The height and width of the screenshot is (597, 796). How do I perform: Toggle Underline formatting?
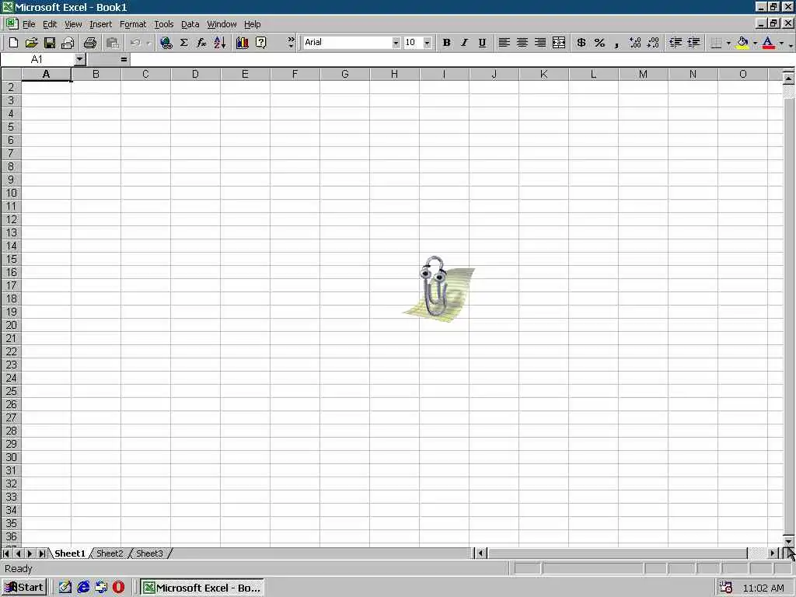pyautogui.click(x=482, y=43)
